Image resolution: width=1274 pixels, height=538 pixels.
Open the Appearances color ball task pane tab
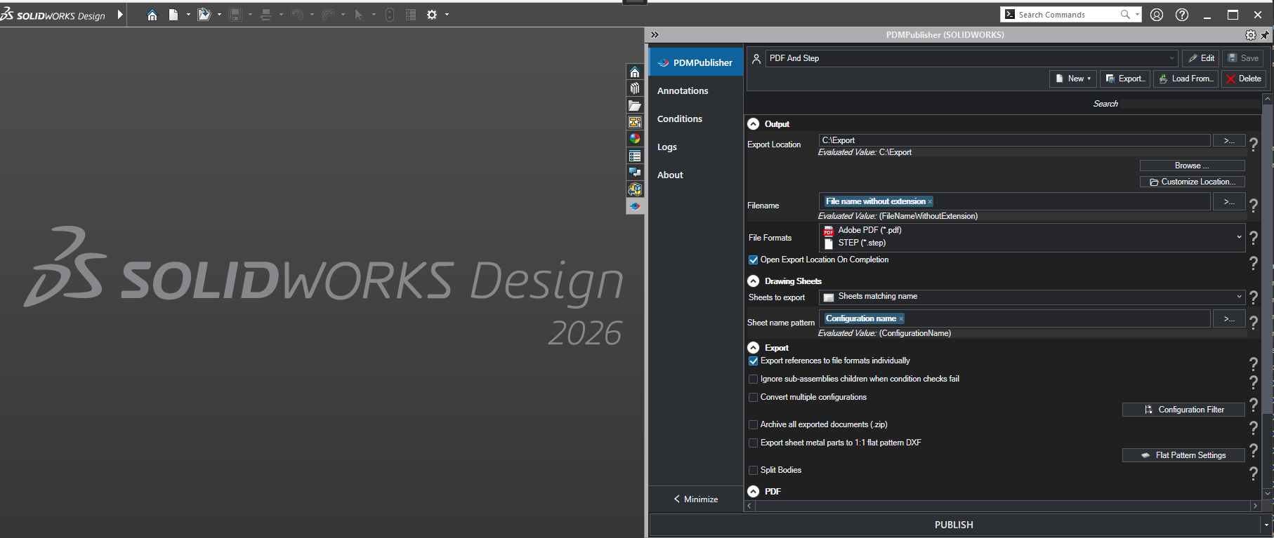click(x=635, y=139)
